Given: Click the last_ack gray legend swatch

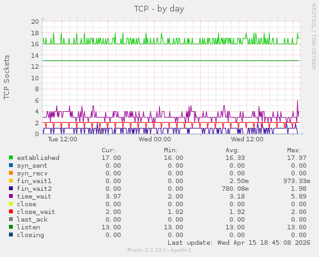Looking at the screenshot, I should coord(11,219).
